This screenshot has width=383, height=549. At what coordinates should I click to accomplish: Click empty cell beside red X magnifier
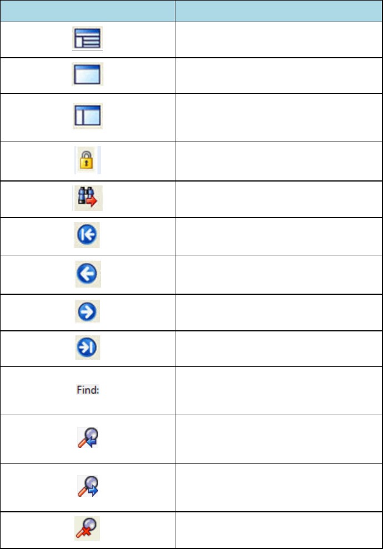click(x=279, y=531)
